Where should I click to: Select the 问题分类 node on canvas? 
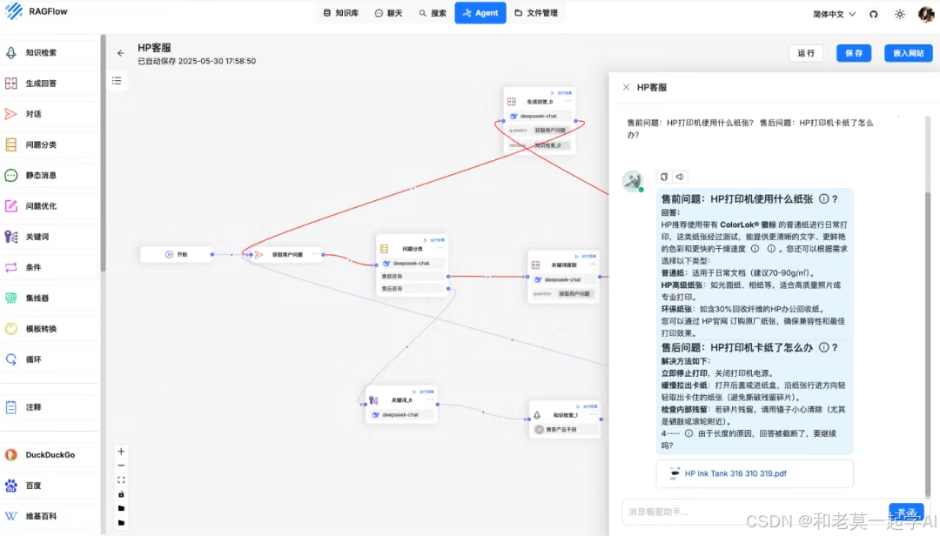click(412, 266)
